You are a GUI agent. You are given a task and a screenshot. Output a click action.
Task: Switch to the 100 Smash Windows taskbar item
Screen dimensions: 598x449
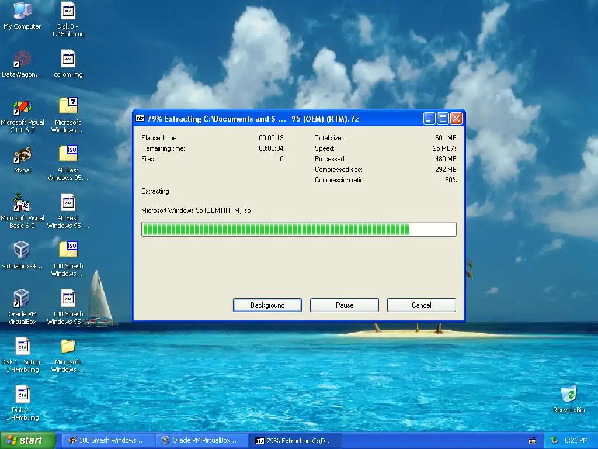pyautogui.click(x=108, y=441)
